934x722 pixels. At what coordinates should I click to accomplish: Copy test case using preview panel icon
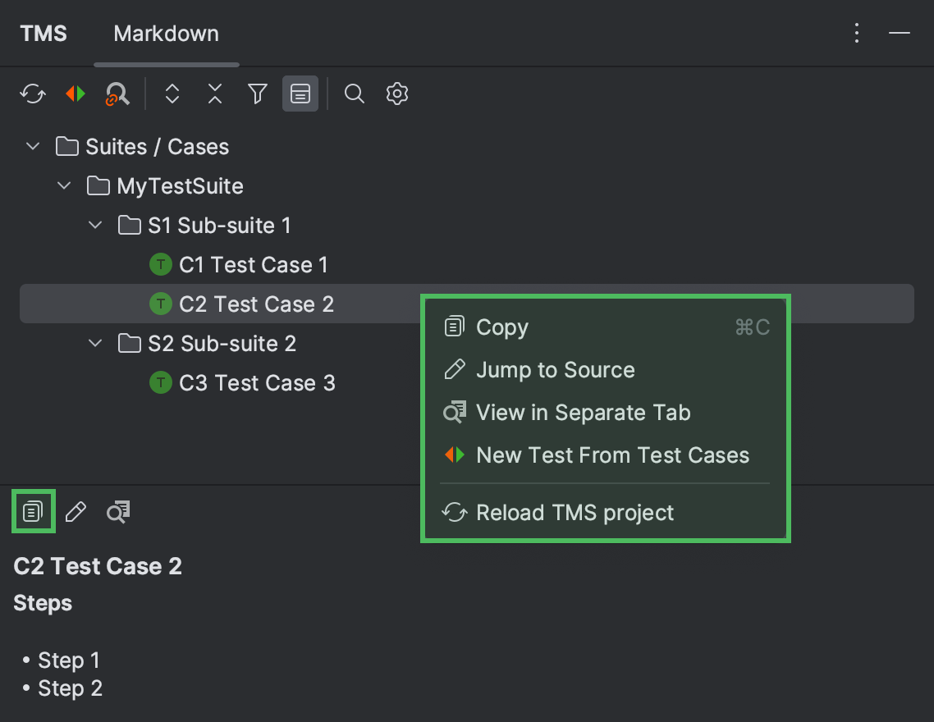[32, 511]
